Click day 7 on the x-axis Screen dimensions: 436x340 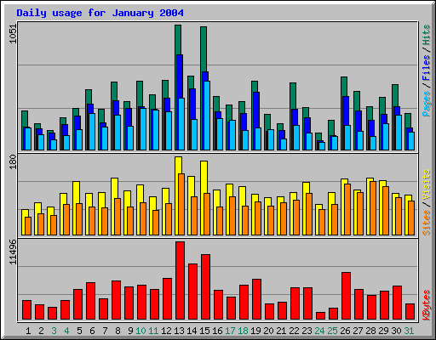[105, 331]
